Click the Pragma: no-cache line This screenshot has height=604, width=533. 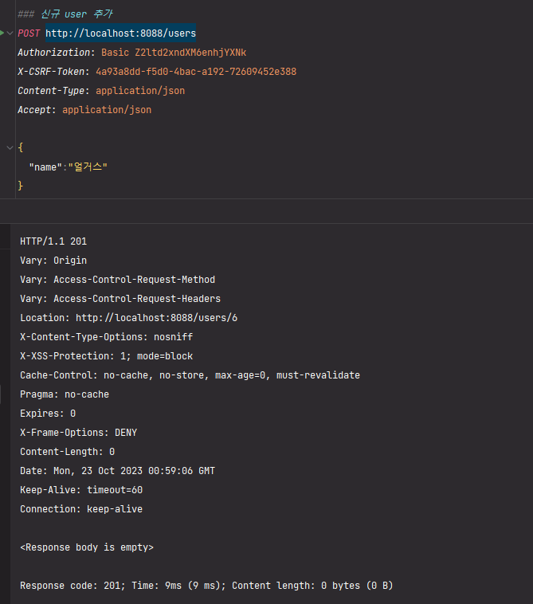pos(65,394)
